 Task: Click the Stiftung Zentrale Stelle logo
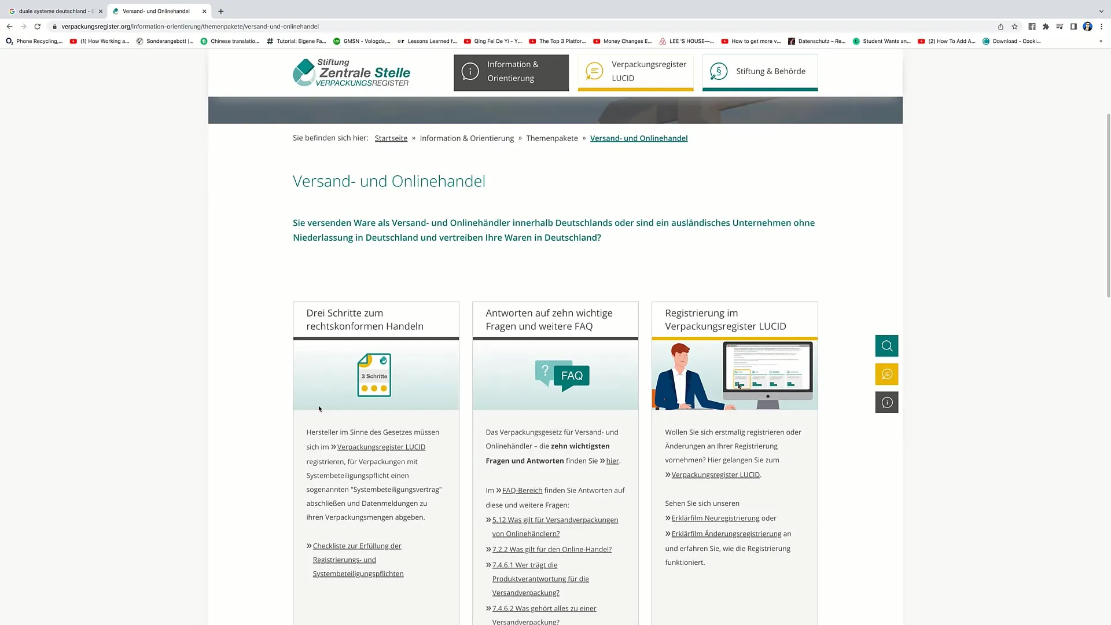tap(350, 71)
